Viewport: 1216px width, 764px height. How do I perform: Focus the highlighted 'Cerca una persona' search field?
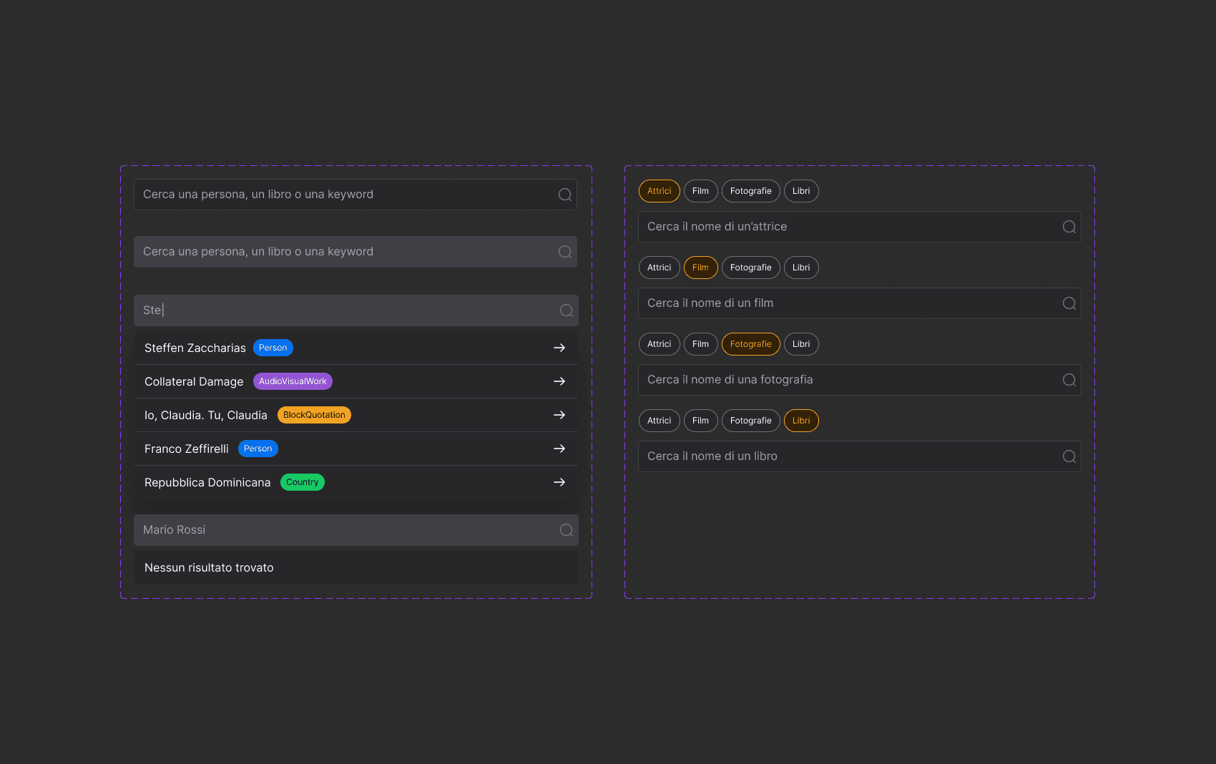click(356, 252)
